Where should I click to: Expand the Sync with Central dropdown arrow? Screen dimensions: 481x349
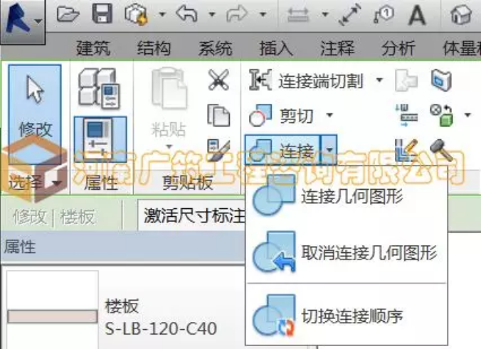(x=162, y=14)
